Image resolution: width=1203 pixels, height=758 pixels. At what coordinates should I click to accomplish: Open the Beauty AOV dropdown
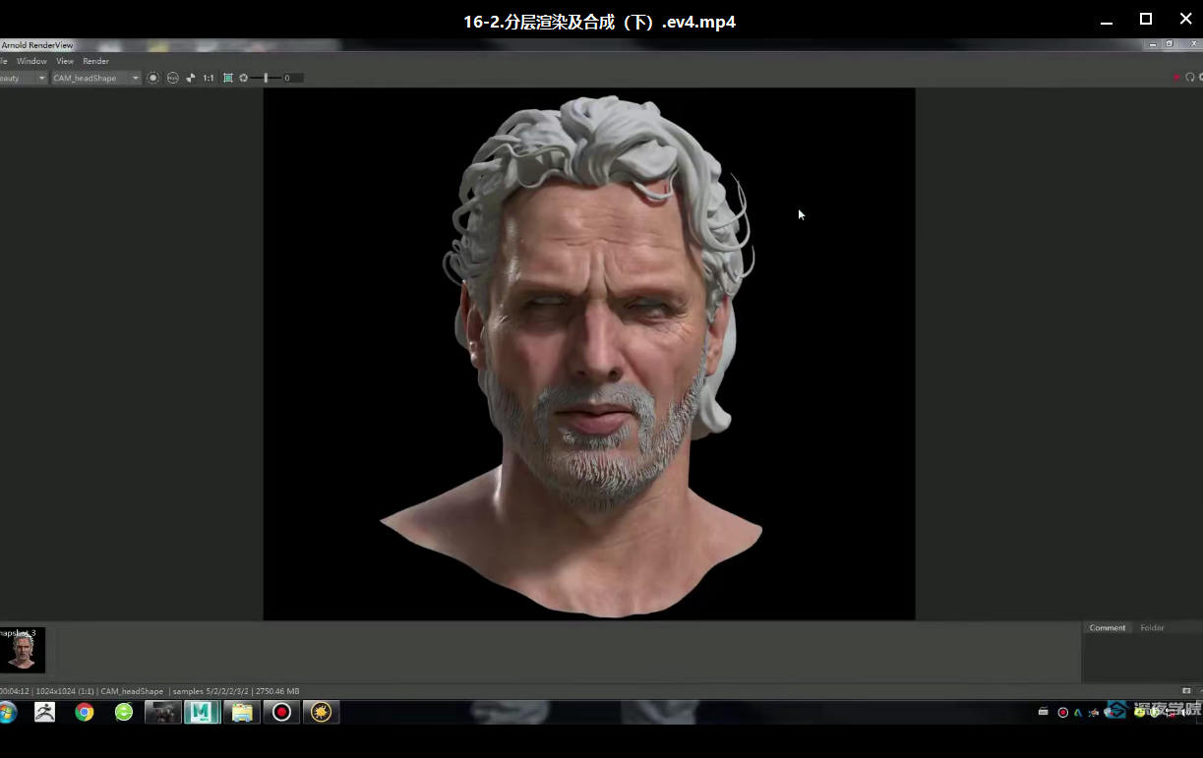(x=22, y=78)
